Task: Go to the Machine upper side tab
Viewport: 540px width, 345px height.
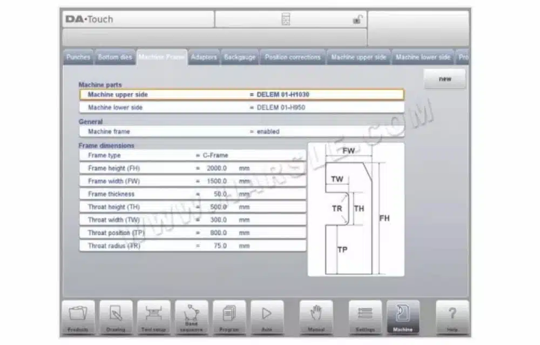Action: click(359, 57)
